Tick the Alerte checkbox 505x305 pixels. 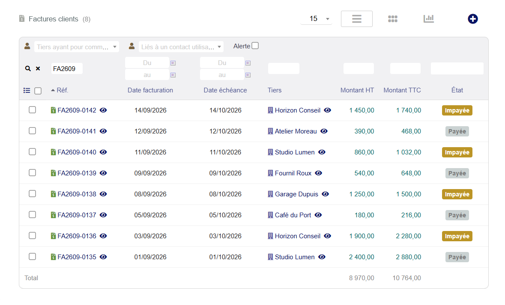tap(255, 46)
